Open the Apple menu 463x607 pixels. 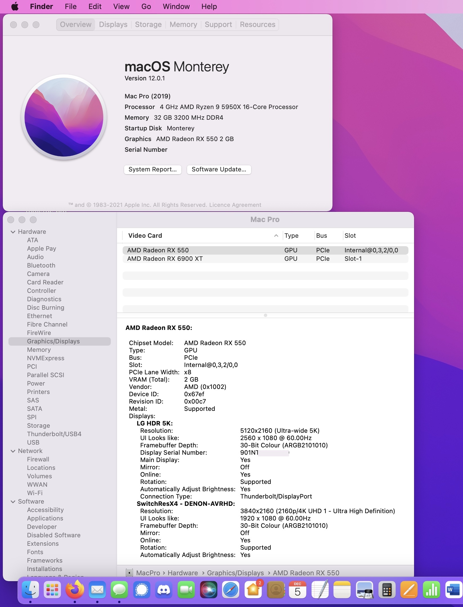tap(15, 6)
